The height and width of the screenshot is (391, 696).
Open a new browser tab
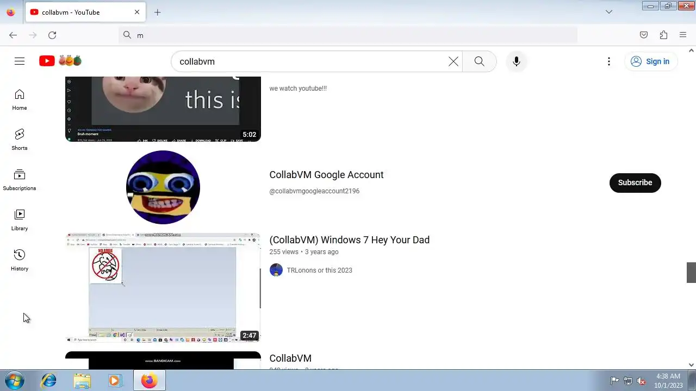click(x=158, y=12)
